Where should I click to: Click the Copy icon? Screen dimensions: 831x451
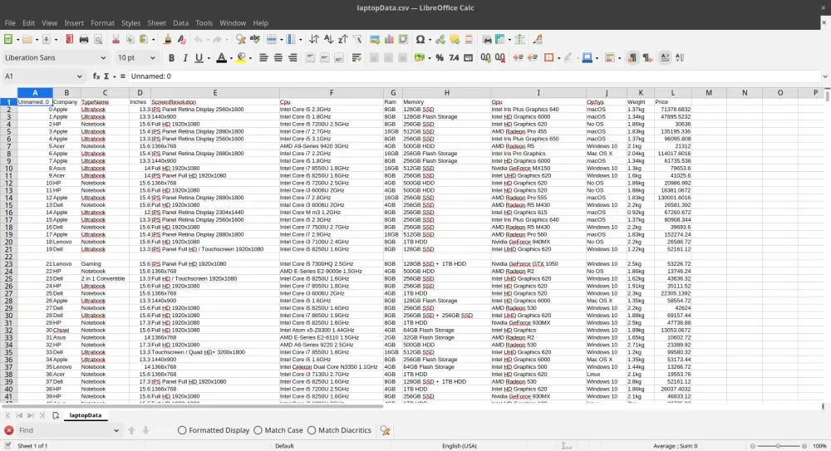(130, 39)
